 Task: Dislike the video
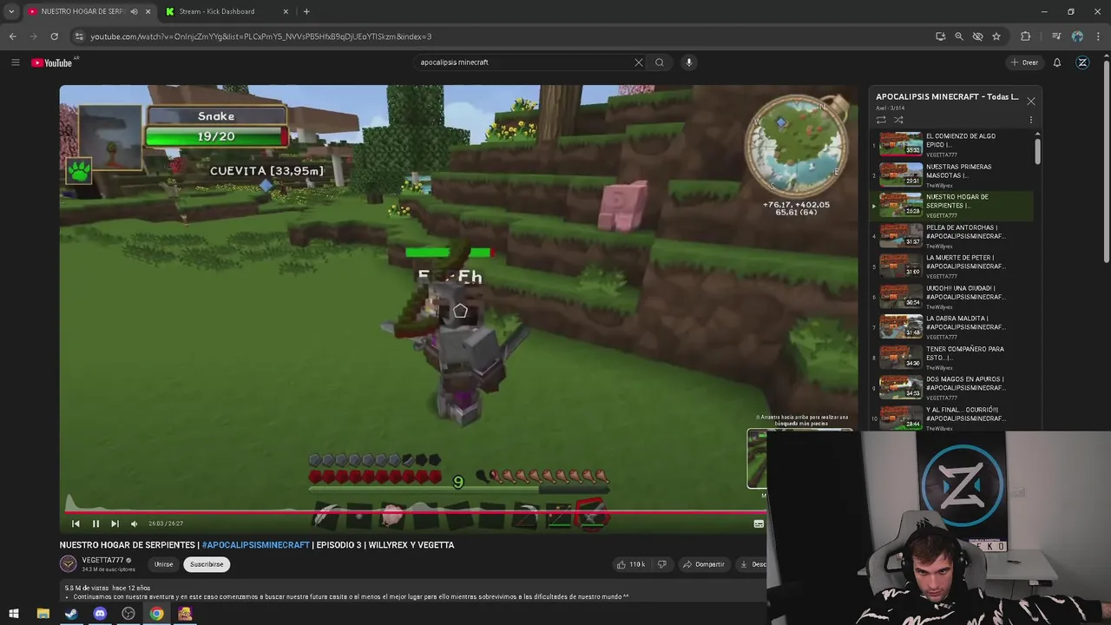pyautogui.click(x=662, y=564)
